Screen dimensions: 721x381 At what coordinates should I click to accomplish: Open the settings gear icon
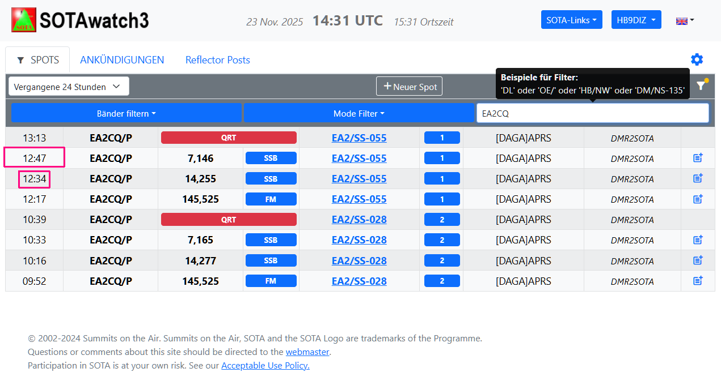pyautogui.click(x=697, y=59)
